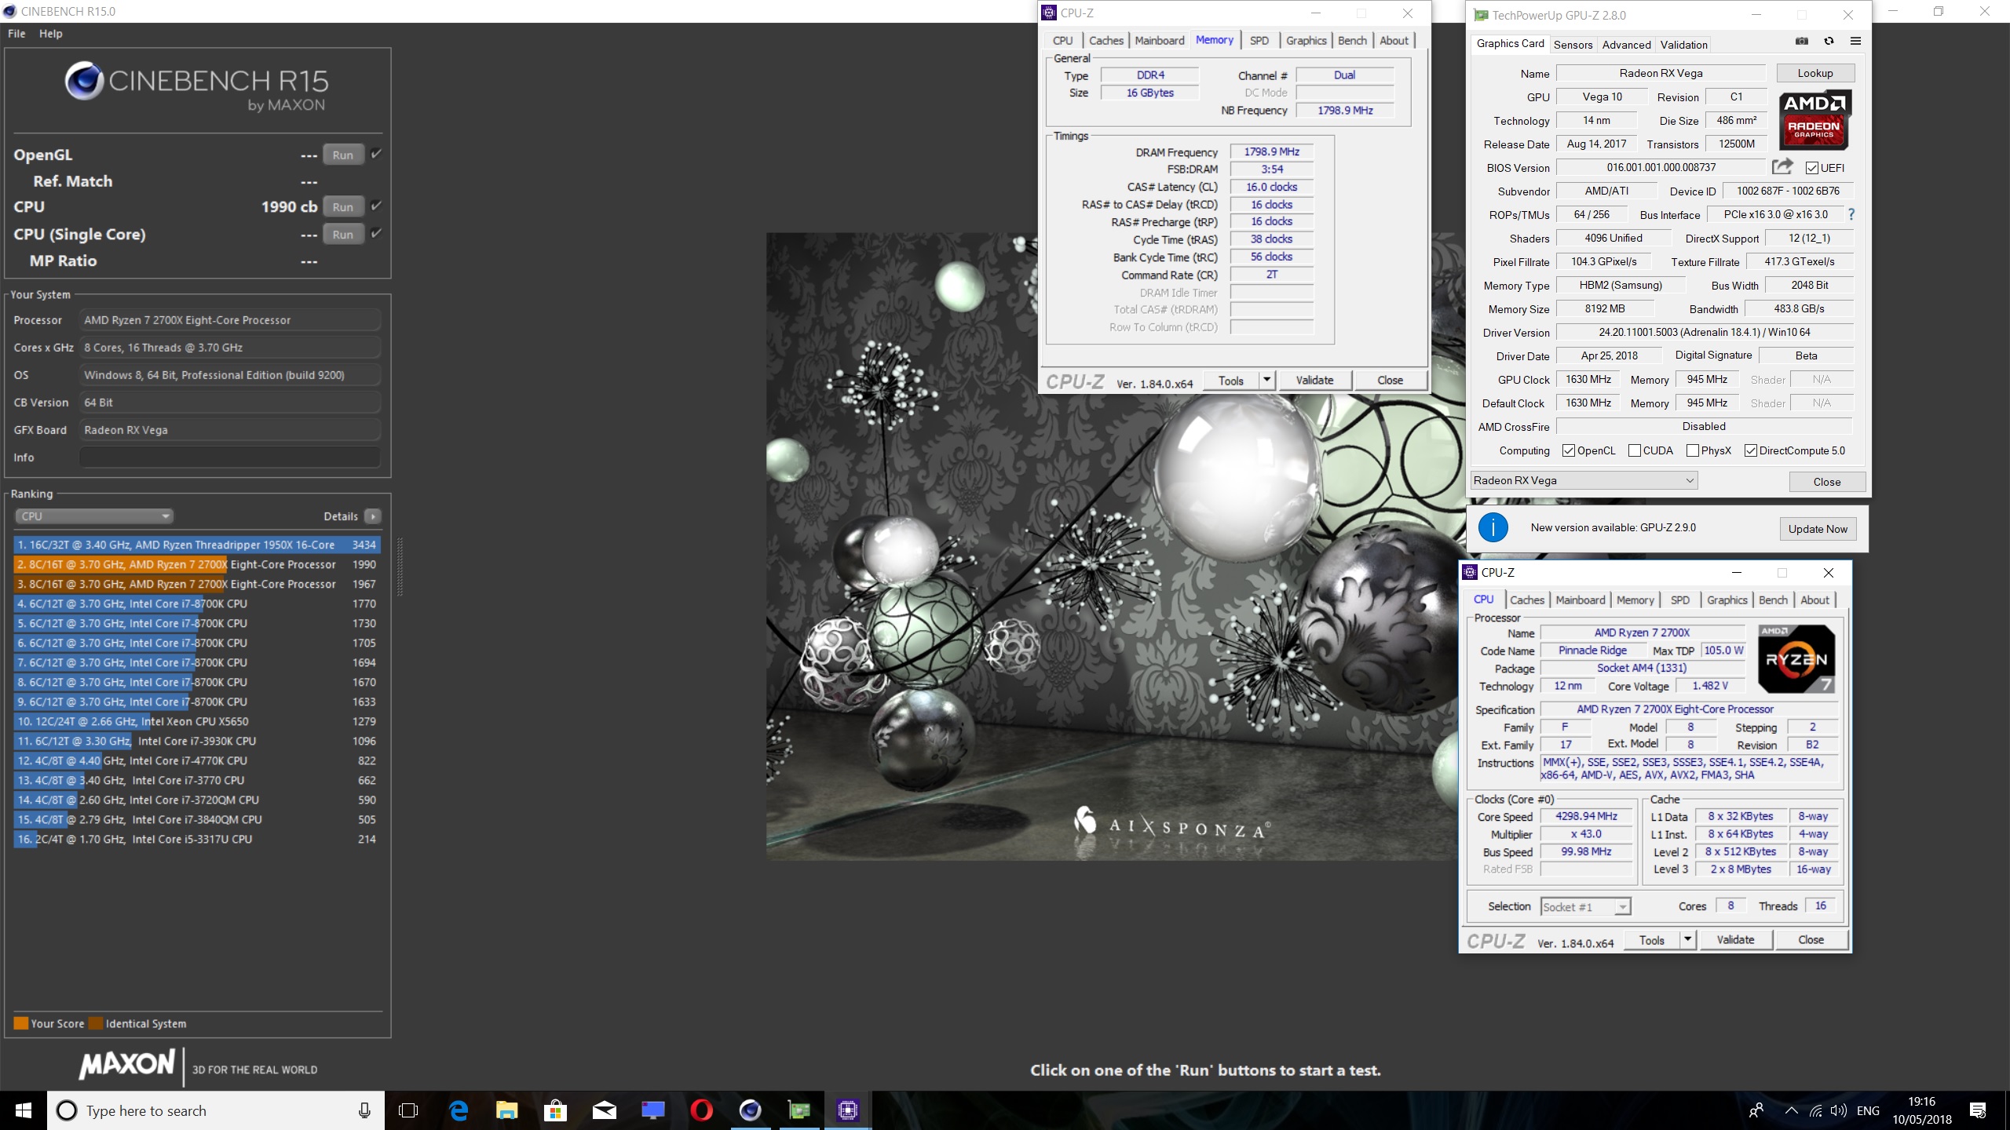Open People icon in system tray
The width and height of the screenshot is (2010, 1130).
point(1756,1110)
